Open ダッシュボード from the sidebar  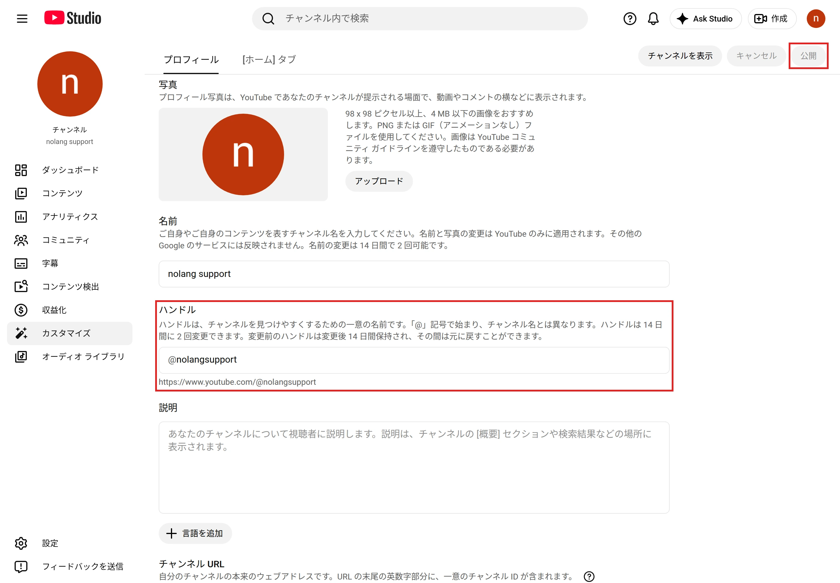coord(69,170)
